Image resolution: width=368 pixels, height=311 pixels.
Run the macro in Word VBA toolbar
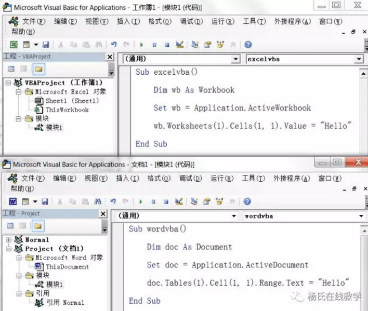tap(140, 201)
